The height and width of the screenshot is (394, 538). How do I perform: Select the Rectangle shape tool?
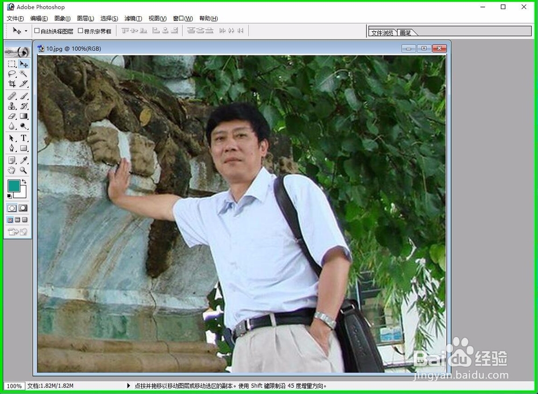click(x=24, y=148)
